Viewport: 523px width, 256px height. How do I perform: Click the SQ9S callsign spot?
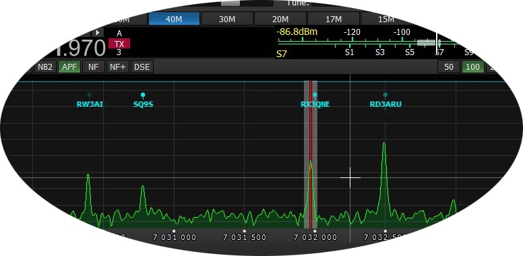coord(143,104)
